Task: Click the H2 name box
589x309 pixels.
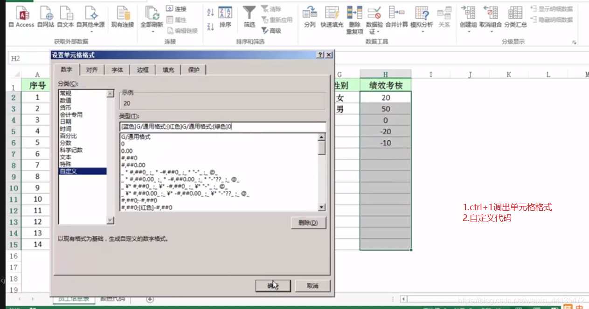Action: [28, 59]
